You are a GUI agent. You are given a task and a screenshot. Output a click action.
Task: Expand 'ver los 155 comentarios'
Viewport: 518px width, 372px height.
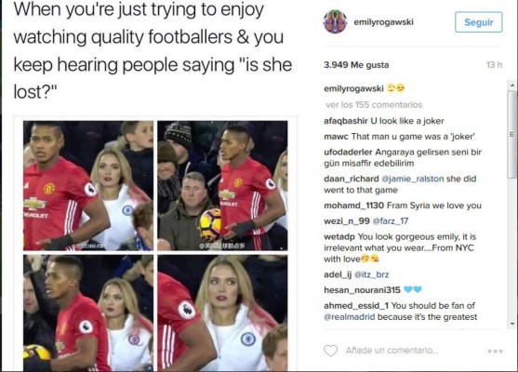tap(374, 105)
